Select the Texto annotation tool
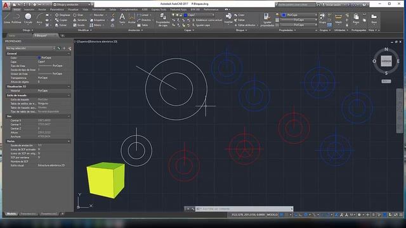The height and width of the screenshot is (228, 406). point(122,18)
